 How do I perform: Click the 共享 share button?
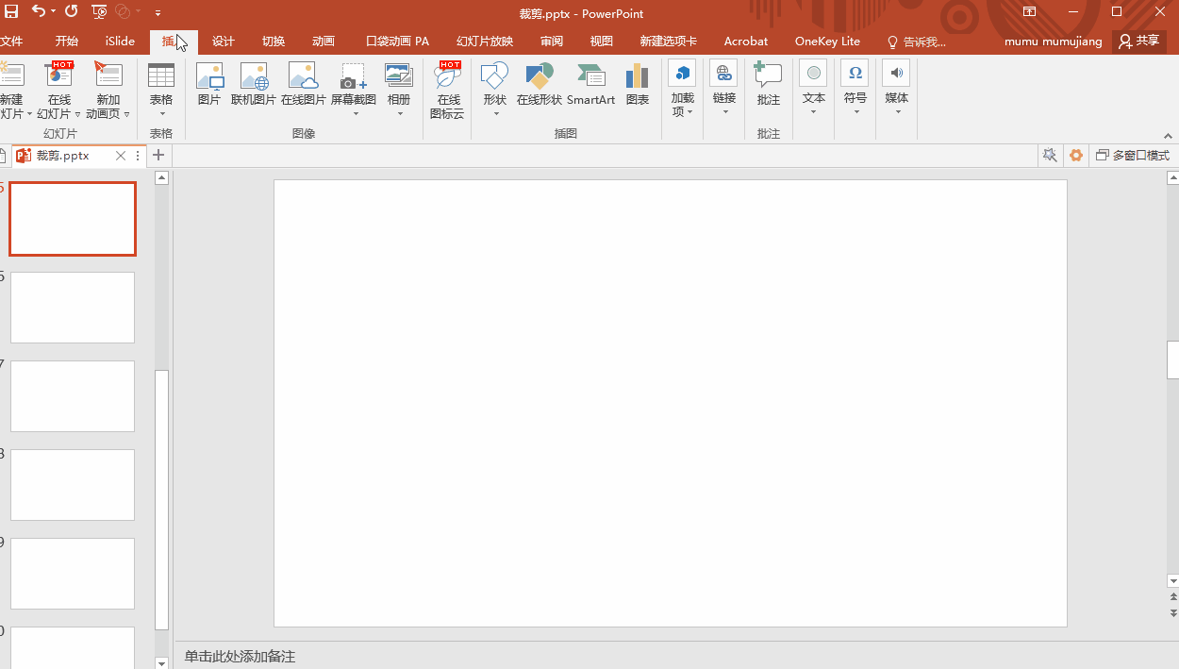tap(1139, 42)
